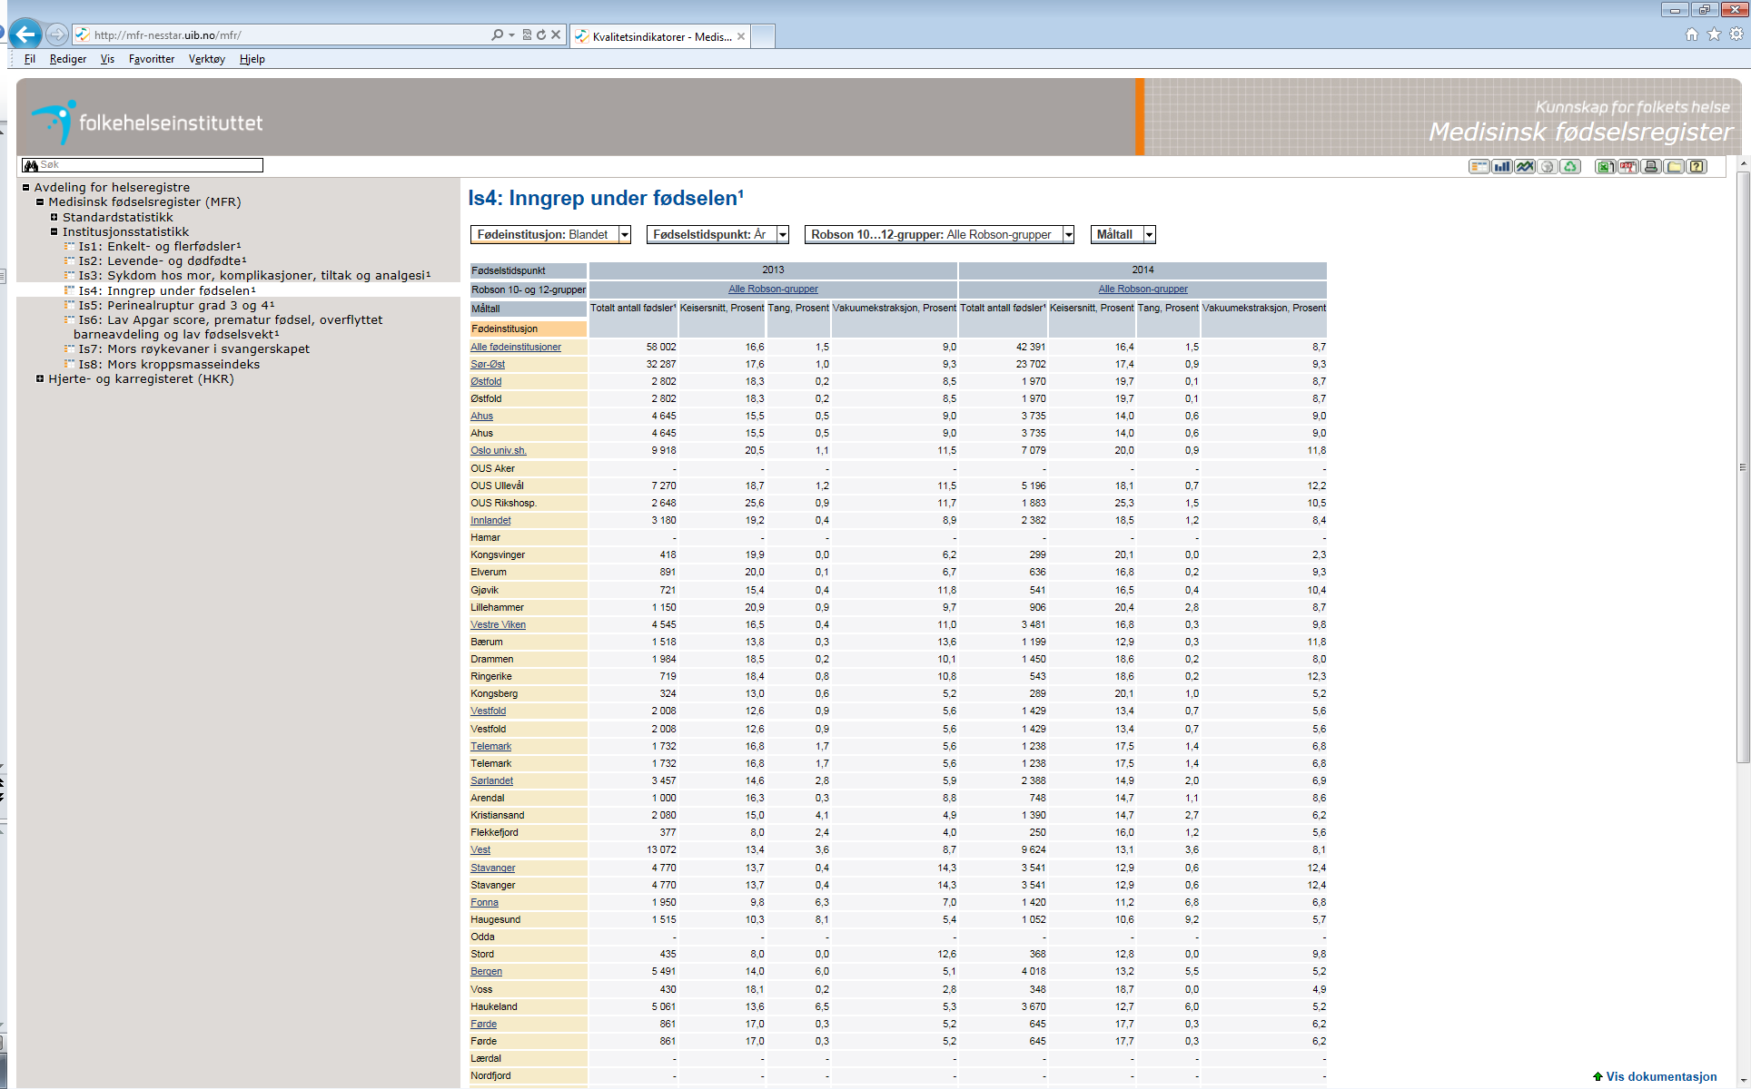Open the Fil menu

29,59
